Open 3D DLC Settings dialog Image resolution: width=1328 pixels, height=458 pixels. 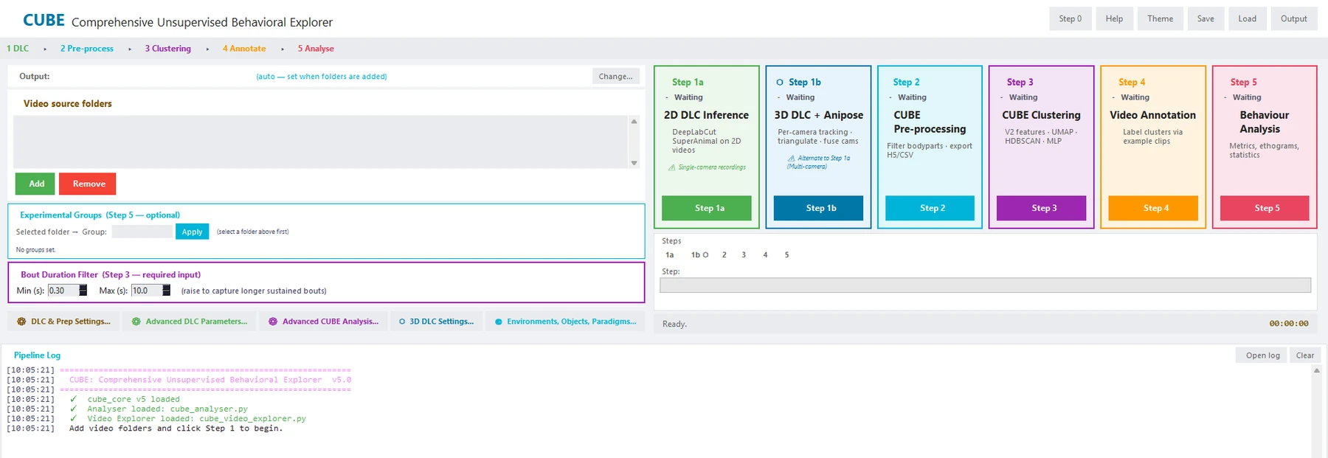click(436, 322)
